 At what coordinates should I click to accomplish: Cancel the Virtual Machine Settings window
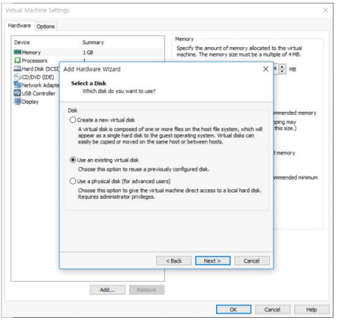click(x=273, y=309)
